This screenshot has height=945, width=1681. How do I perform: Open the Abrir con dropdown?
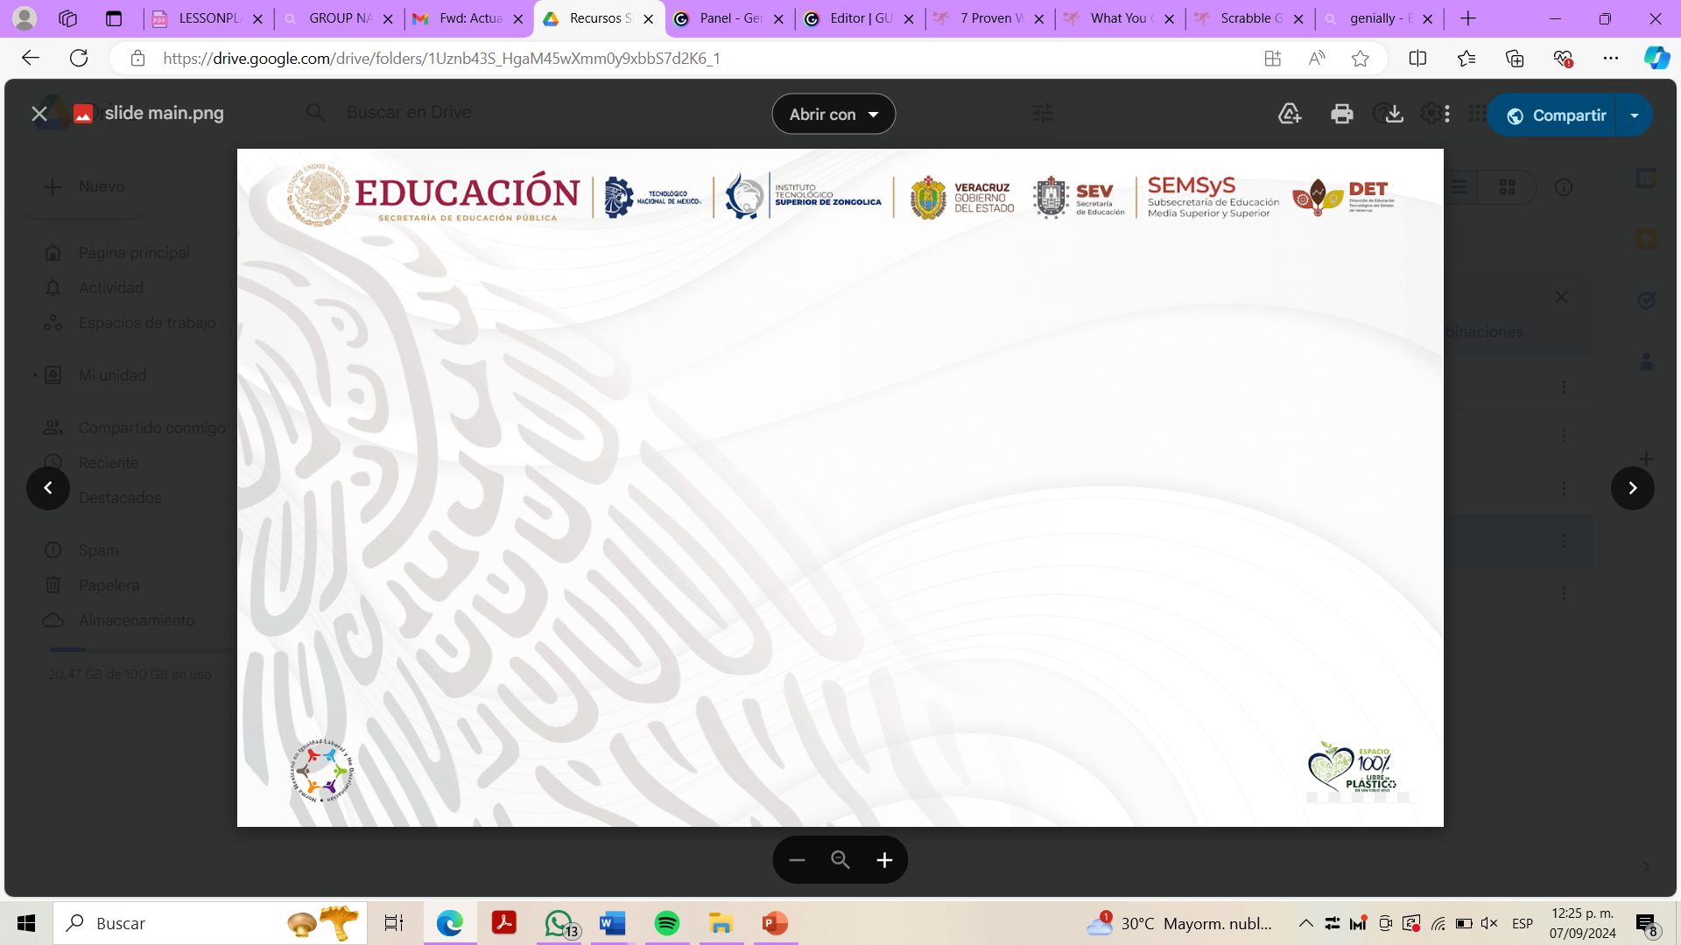833,114
